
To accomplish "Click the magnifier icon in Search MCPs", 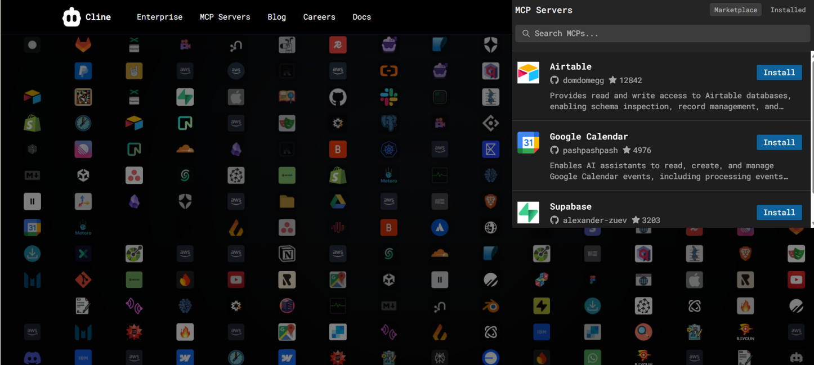I will [526, 34].
